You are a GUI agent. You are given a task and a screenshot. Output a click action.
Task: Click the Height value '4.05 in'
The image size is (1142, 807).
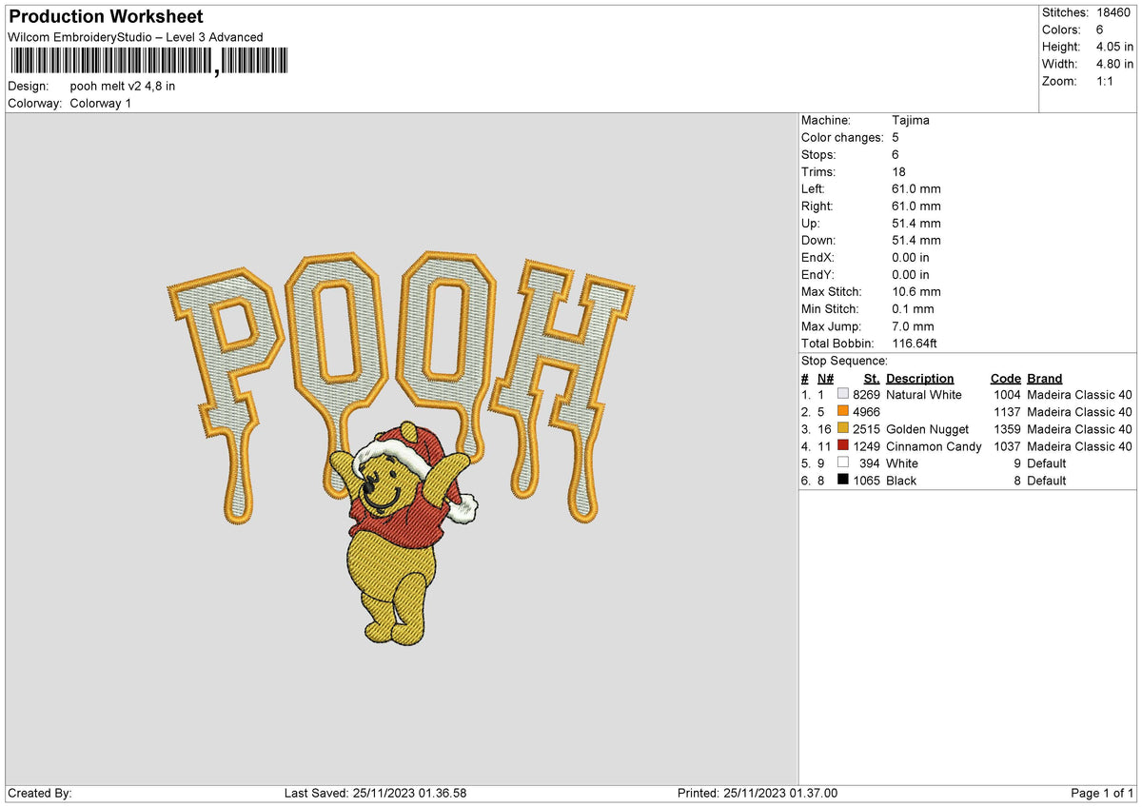coord(1114,47)
